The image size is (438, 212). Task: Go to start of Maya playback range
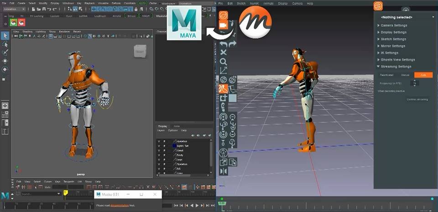(x=176, y=206)
